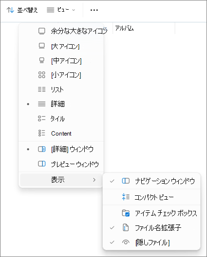The height and width of the screenshot is (257, 207).
Task: Click the 並べ替え sort label
Action: click(x=27, y=10)
